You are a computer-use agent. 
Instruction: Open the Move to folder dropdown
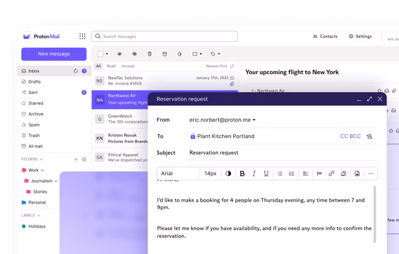click(197, 54)
